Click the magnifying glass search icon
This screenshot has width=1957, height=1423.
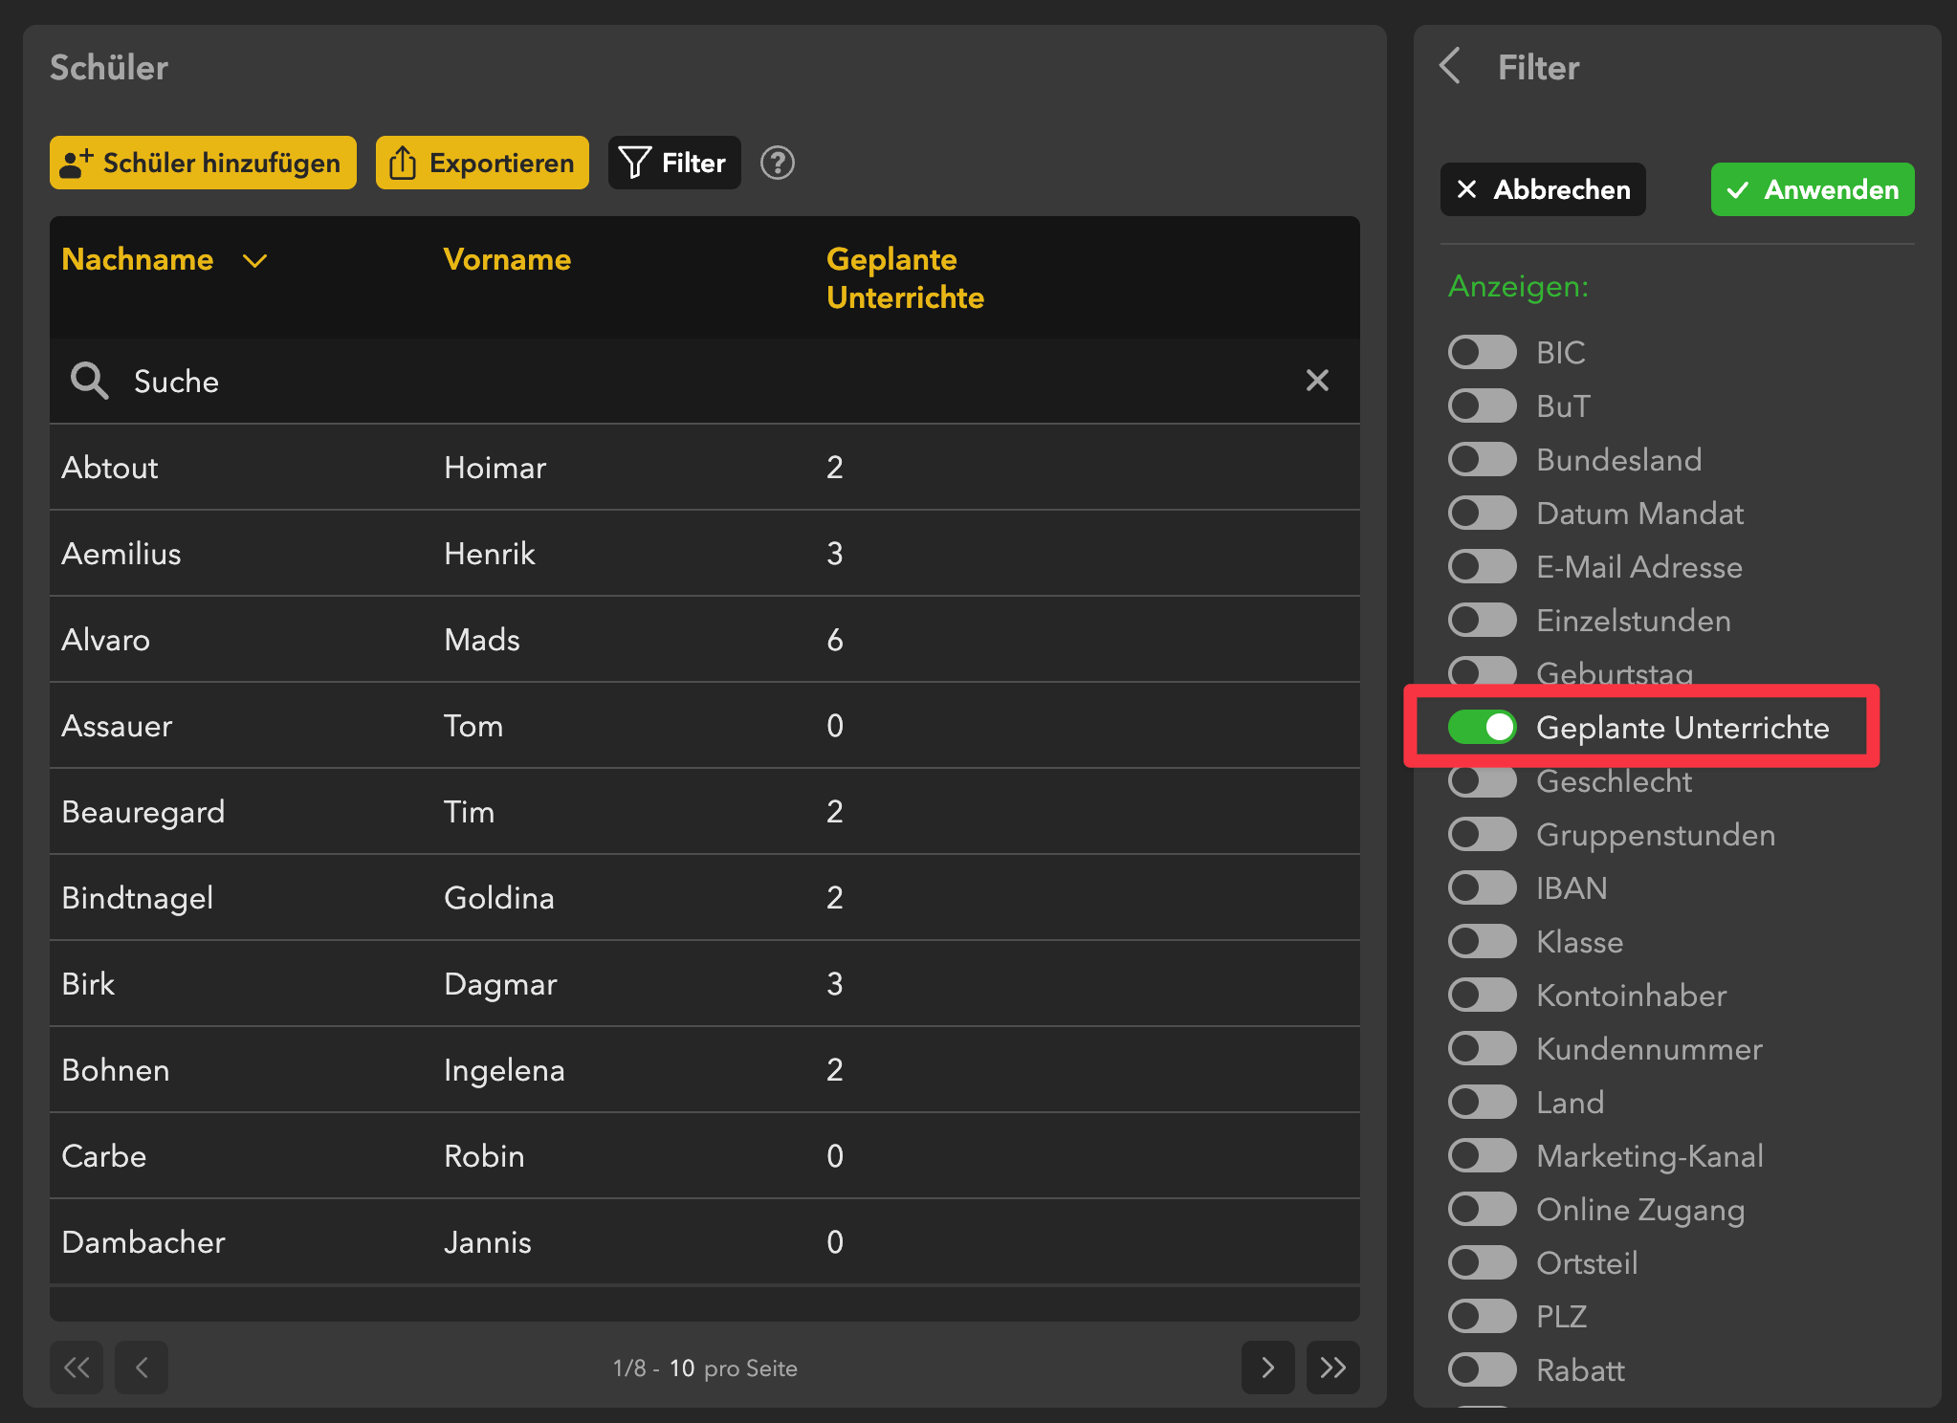coord(89,381)
